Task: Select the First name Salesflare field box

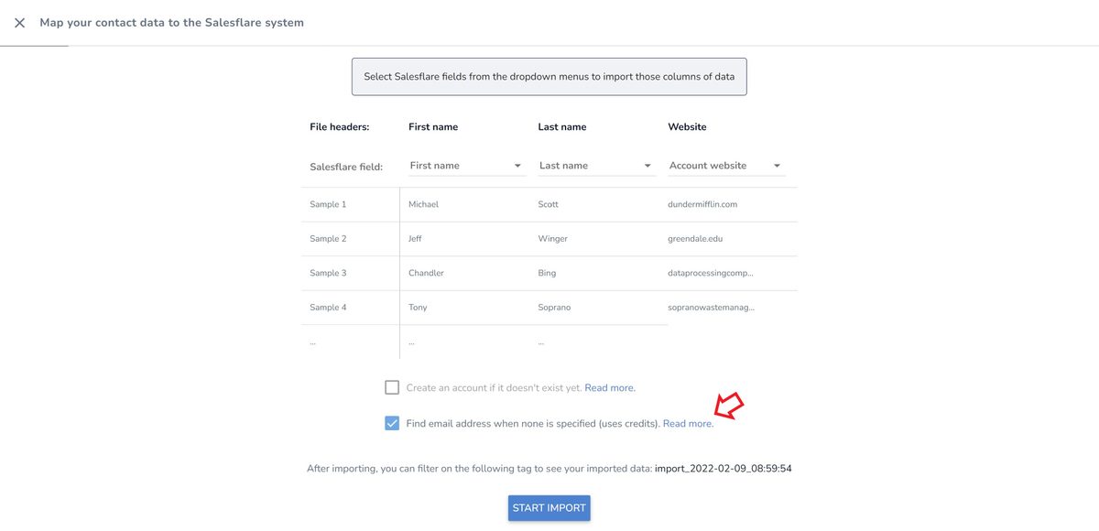Action: 466,166
